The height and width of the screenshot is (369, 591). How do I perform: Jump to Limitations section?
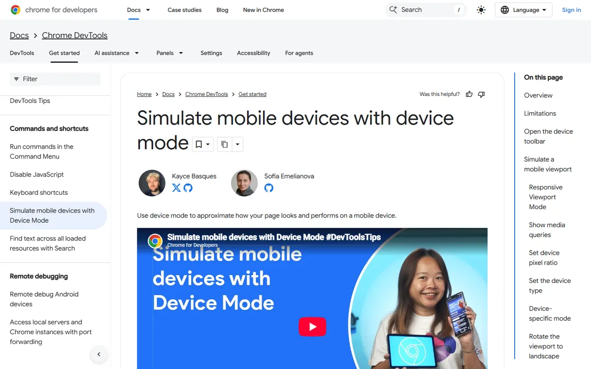[540, 113]
